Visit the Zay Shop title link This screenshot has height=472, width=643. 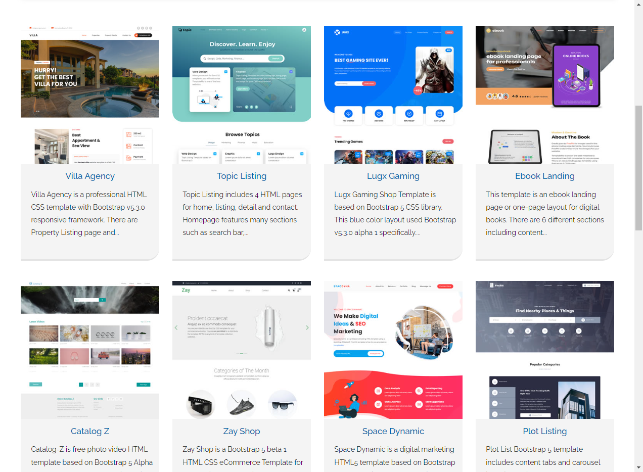click(x=242, y=431)
